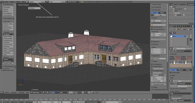Open the Texture tab checker icon
The image size is (195, 103).
click(x=193, y=26)
